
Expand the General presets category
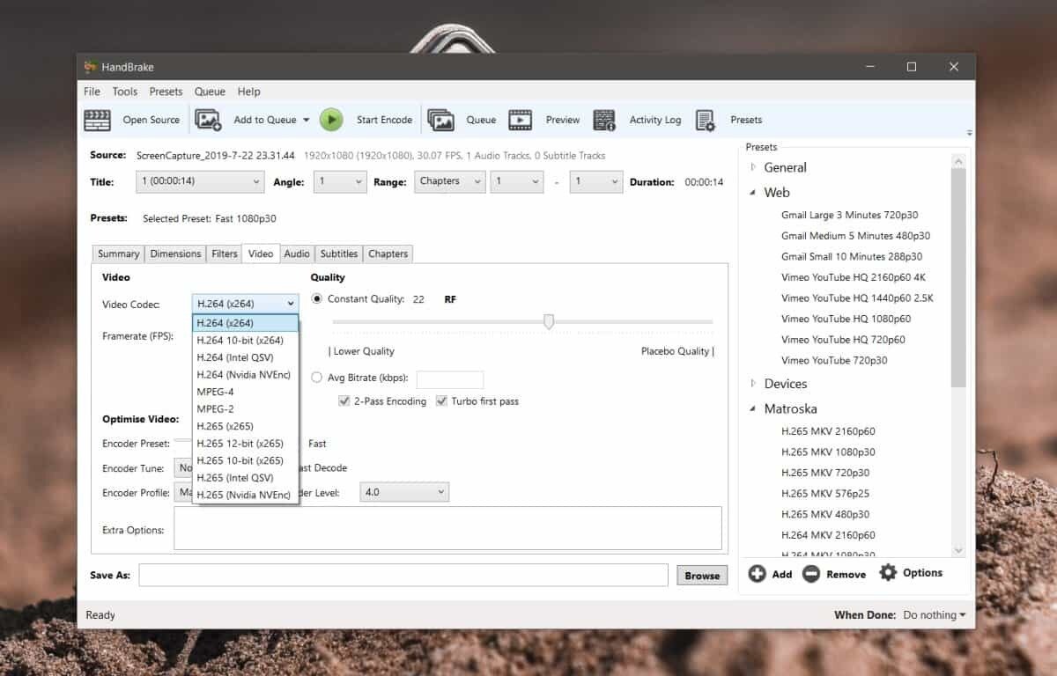pyautogui.click(x=753, y=167)
